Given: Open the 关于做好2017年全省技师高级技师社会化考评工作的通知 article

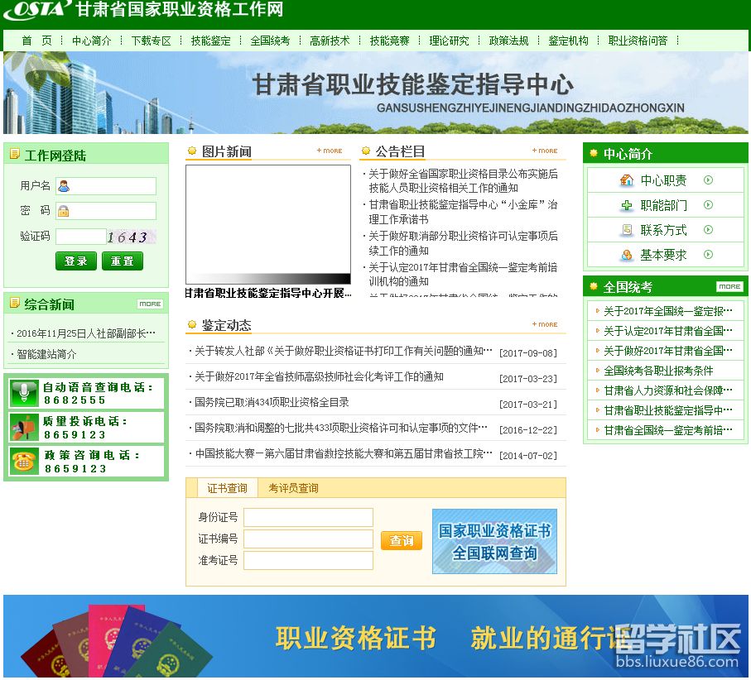Looking at the screenshot, I should pyautogui.click(x=319, y=377).
